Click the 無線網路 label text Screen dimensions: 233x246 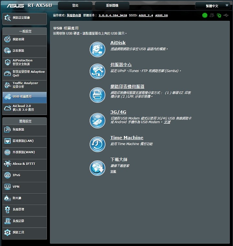18,129
